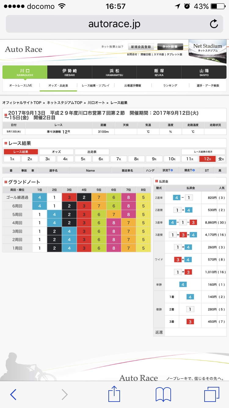Click the 出走表 button
Viewport: 229px width, 408px height.
point(92,152)
